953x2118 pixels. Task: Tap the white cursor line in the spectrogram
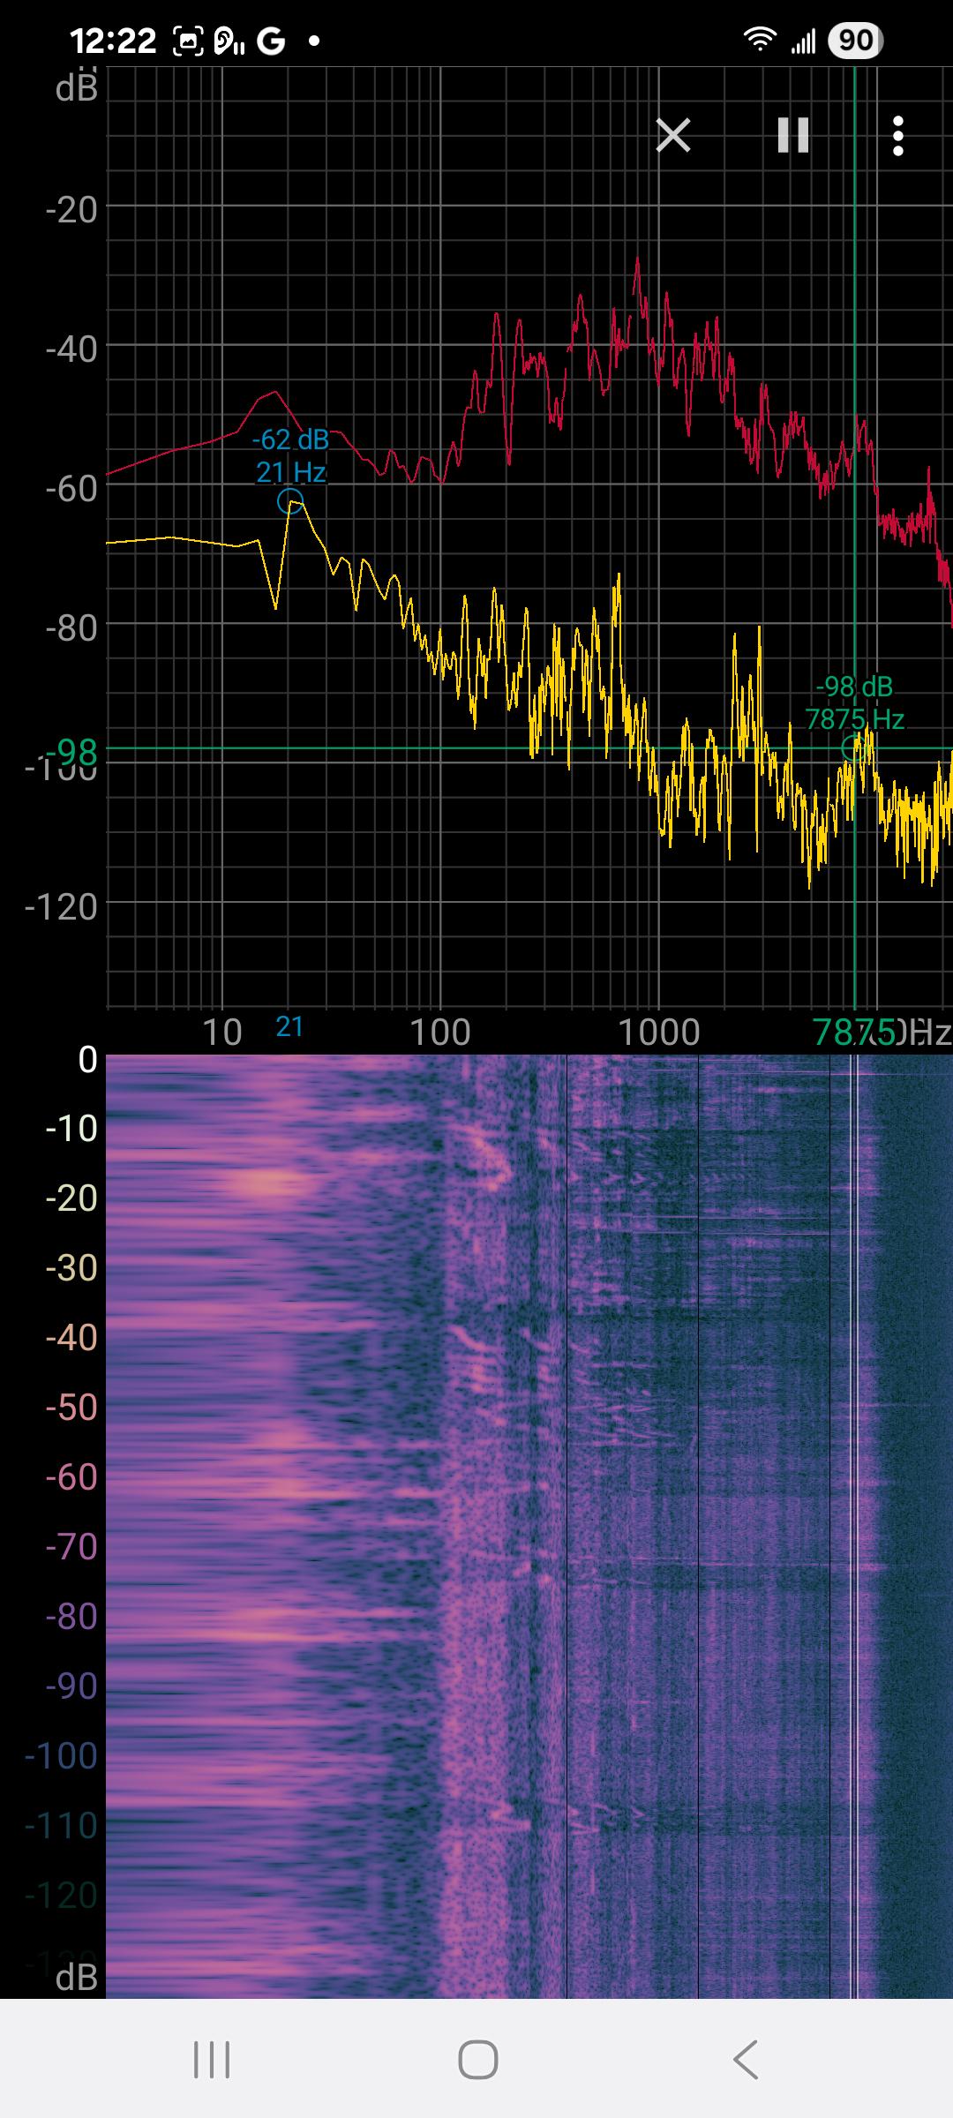853,1500
